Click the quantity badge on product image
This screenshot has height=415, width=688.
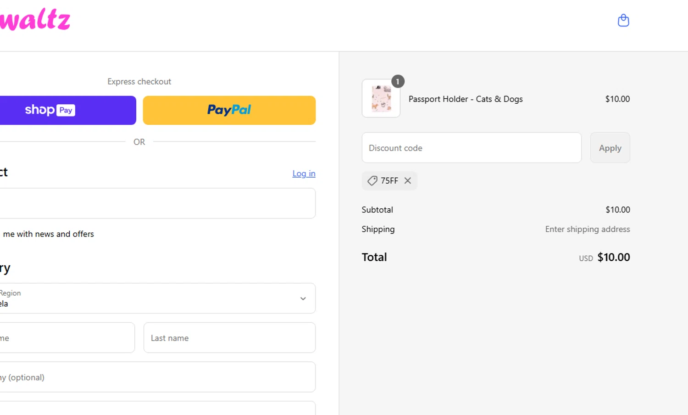398,82
